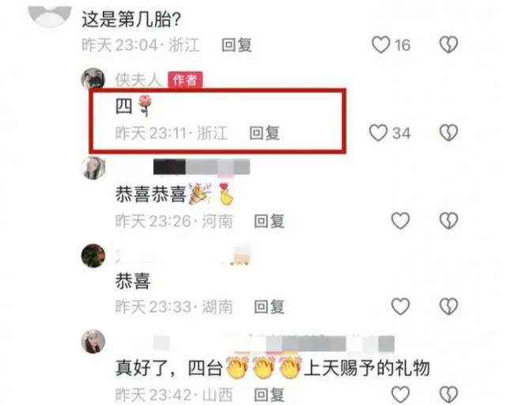The width and height of the screenshot is (506, 405).
Task: Like the 恭喜 comment from 湖南
Action: pyautogui.click(x=401, y=306)
